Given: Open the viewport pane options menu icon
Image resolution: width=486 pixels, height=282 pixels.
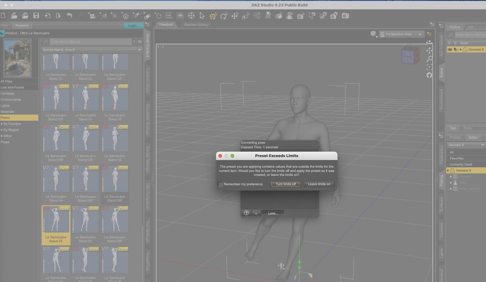Looking at the screenshot, I should pyautogui.click(x=433, y=24).
